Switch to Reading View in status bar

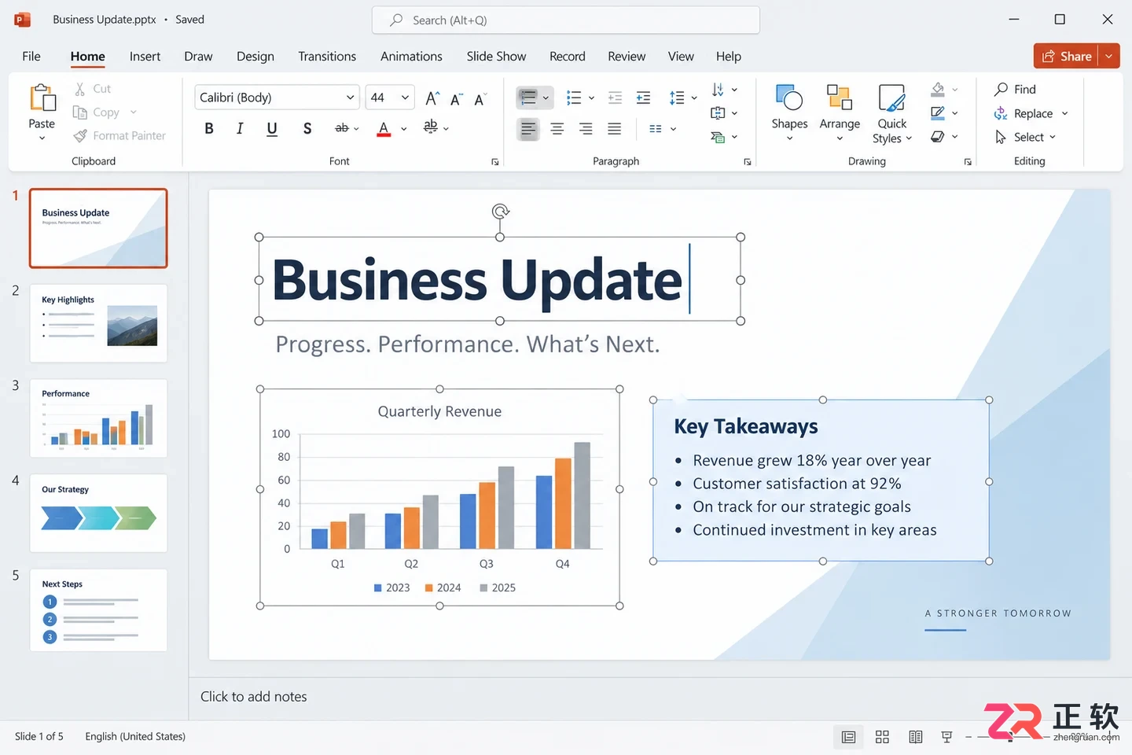pos(915,737)
